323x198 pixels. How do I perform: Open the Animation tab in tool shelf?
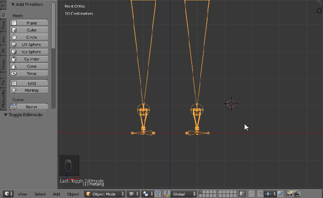click(3, 39)
